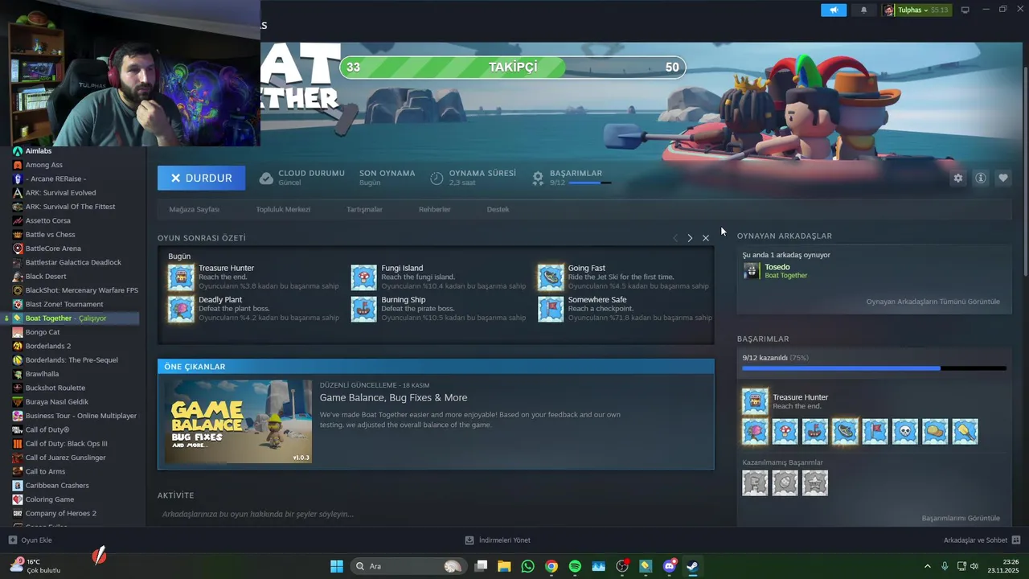Open Arkadaşlar ve Sohbet friends chat
This screenshot has height=579, width=1029.
point(982,540)
